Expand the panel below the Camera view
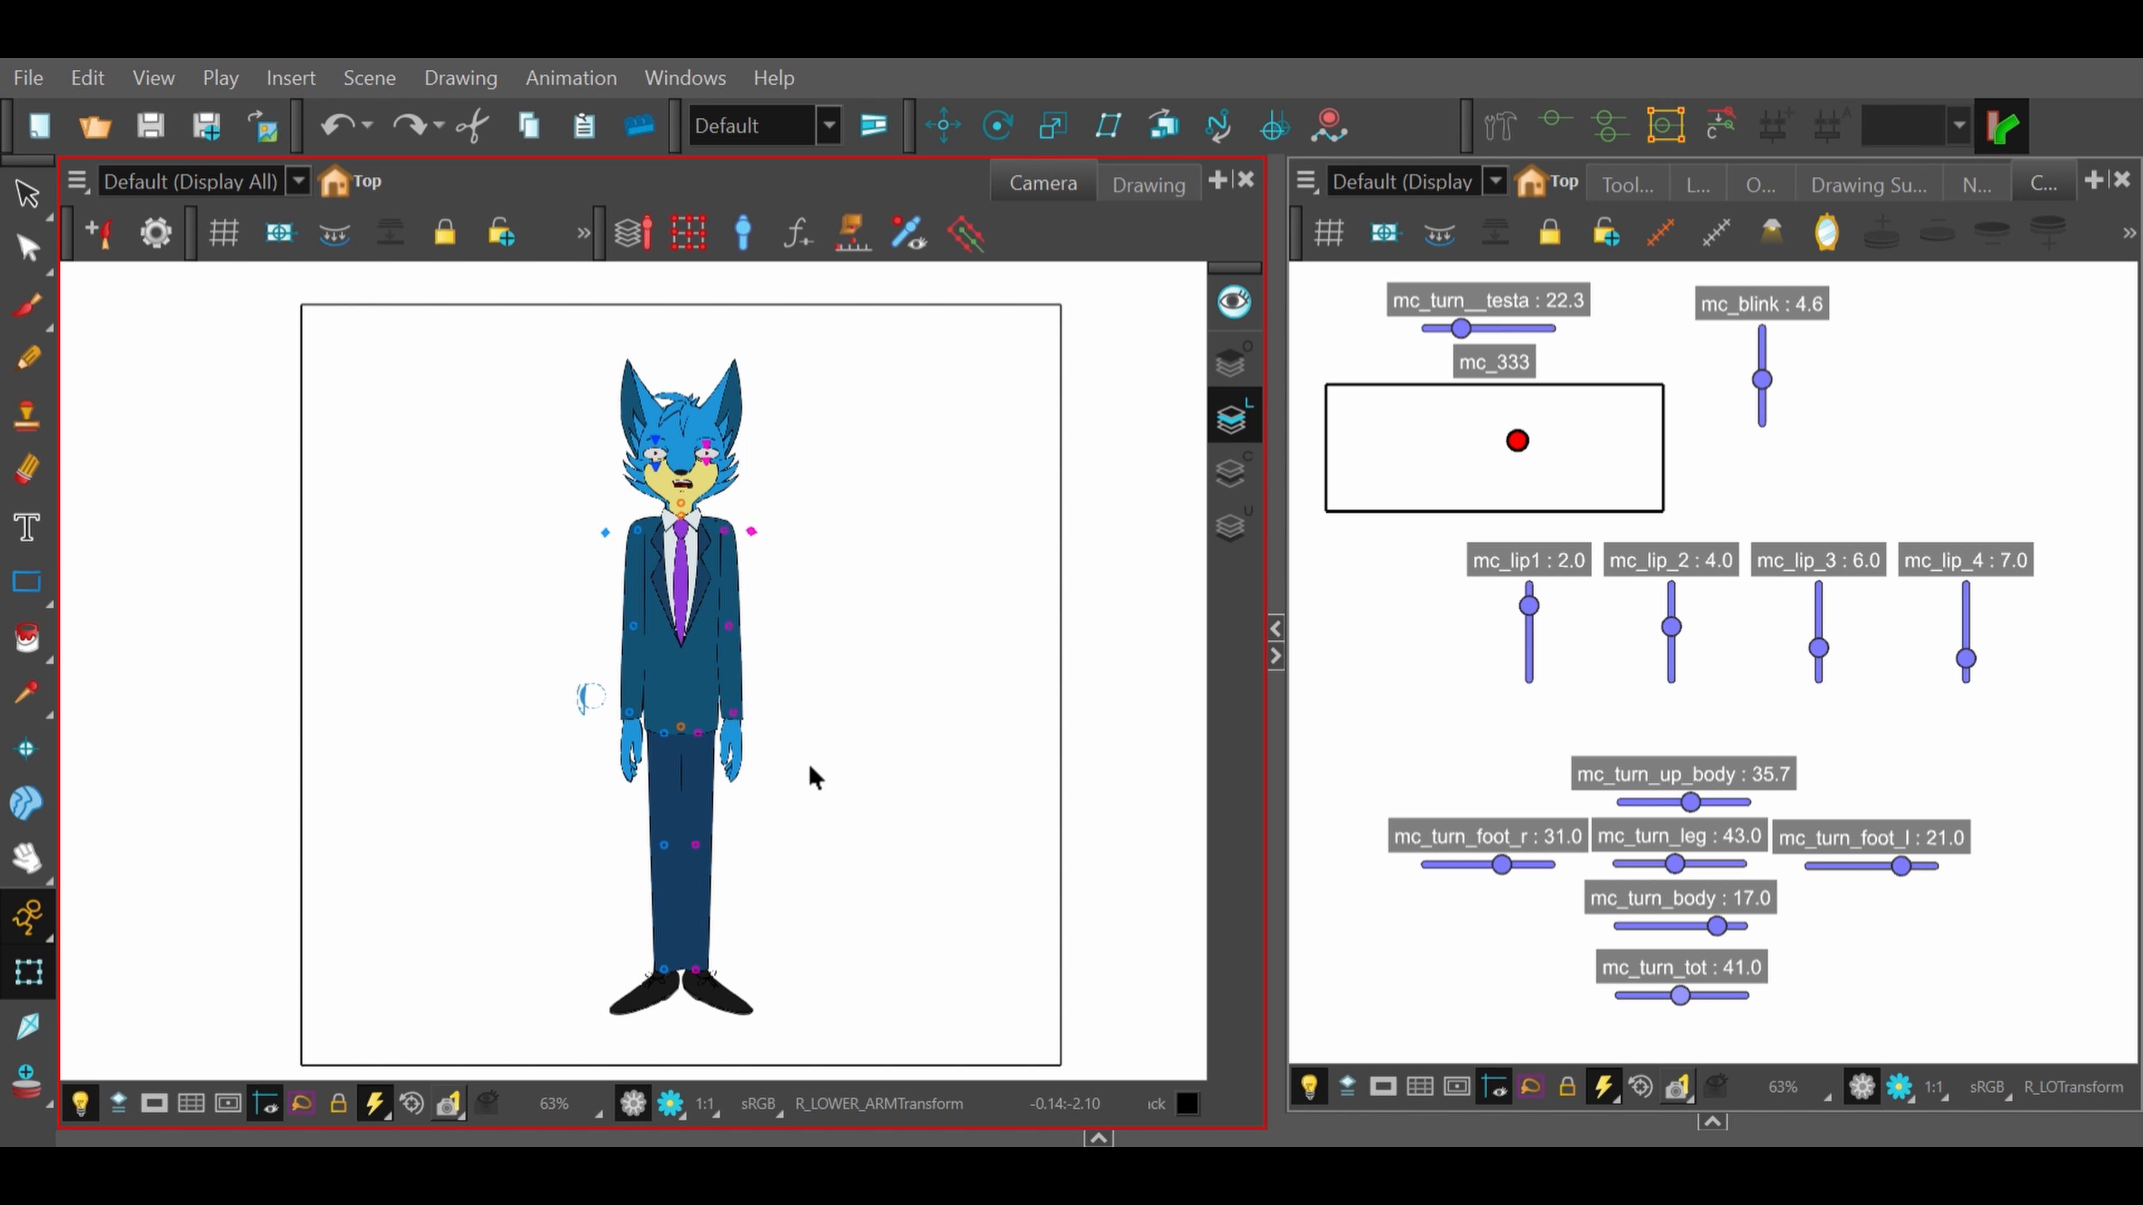This screenshot has width=2143, height=1205. click(1098, 1137)
